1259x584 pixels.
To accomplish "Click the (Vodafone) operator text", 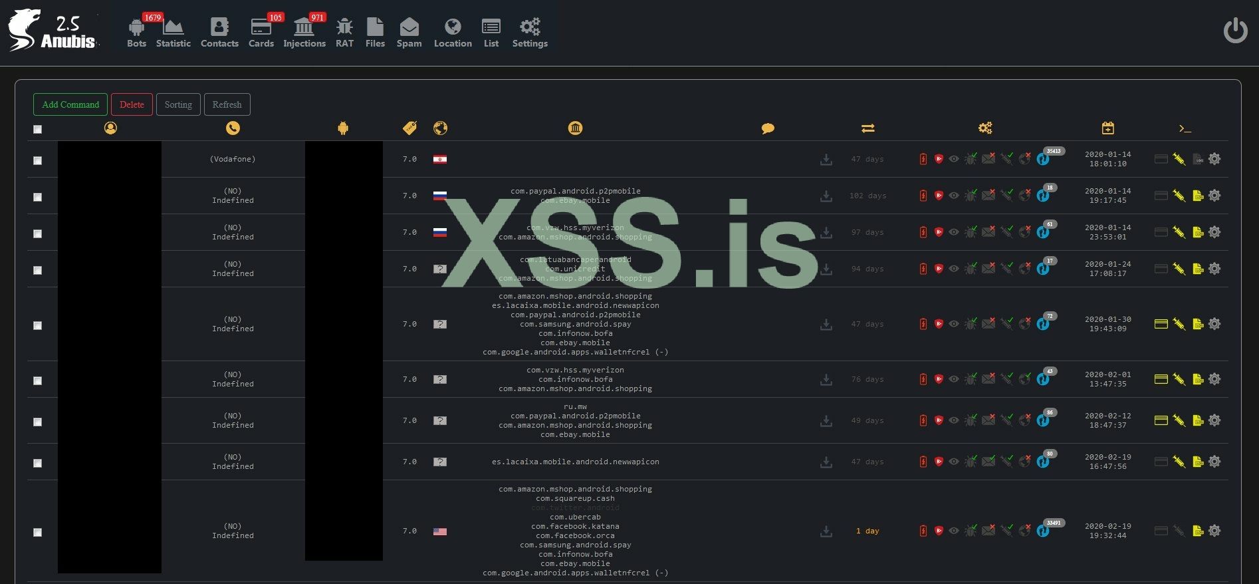I will click(x=233, y=159).
